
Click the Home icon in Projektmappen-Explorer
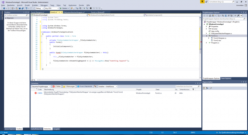pos(210,15)
